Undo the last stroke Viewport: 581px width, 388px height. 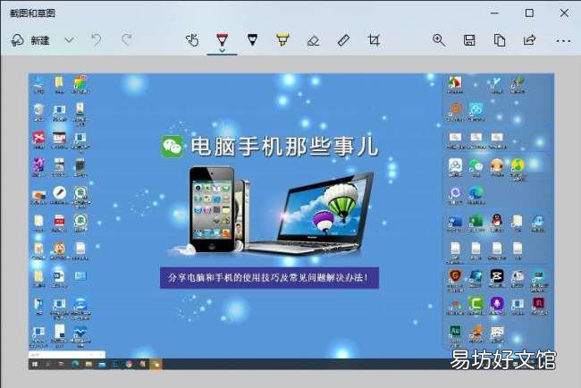tap(96, 39)
